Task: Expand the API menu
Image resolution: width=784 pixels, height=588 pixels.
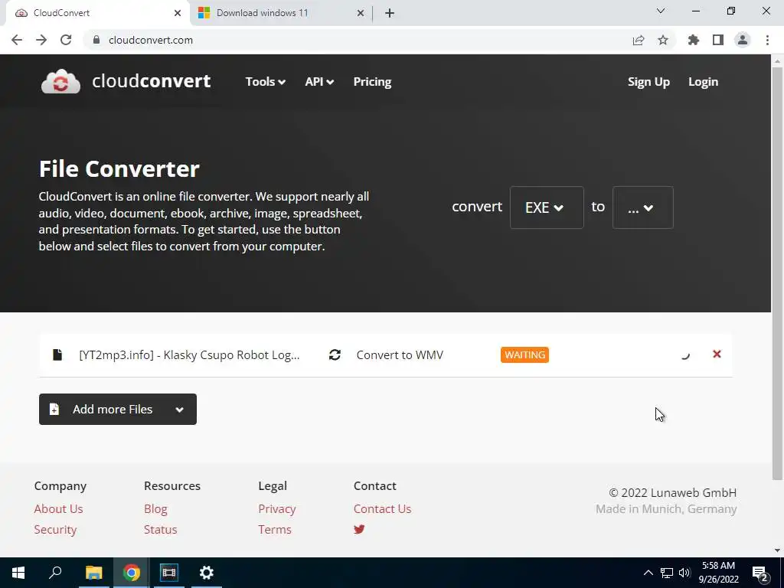Action: tap(319, 81)
